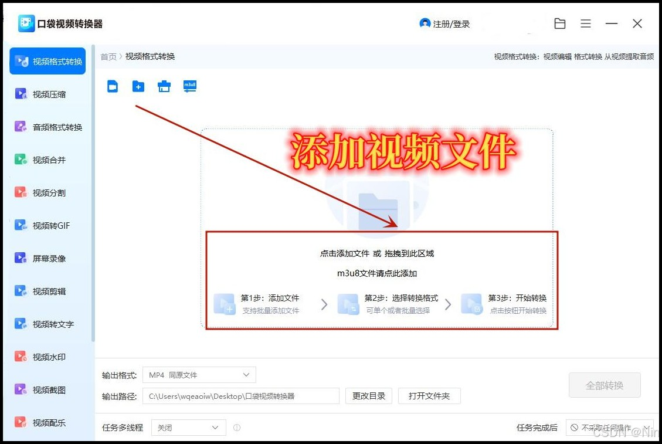662x444 pixels.
Task: Click the 视频截图 sidebar icon
Action: [x=21, y=389]
